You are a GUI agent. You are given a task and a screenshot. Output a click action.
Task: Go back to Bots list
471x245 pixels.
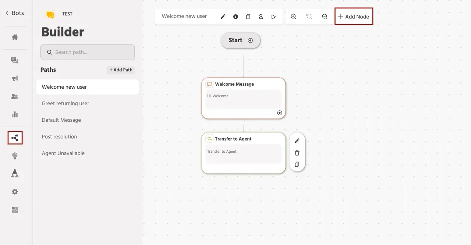(15, 13)
